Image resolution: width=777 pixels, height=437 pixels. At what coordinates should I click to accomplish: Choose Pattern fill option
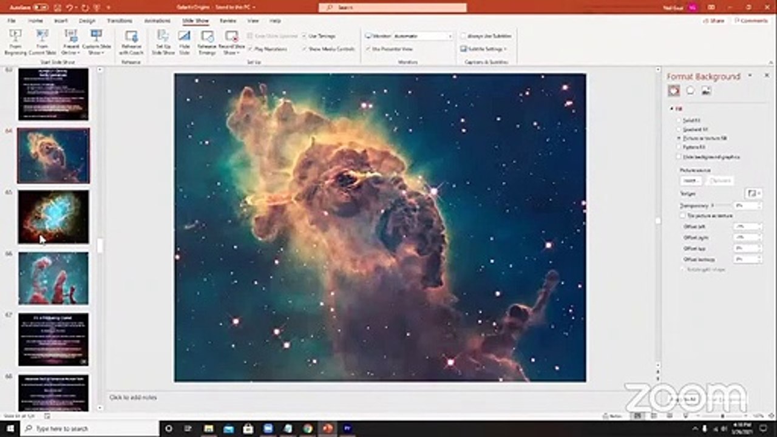point(691,147)
